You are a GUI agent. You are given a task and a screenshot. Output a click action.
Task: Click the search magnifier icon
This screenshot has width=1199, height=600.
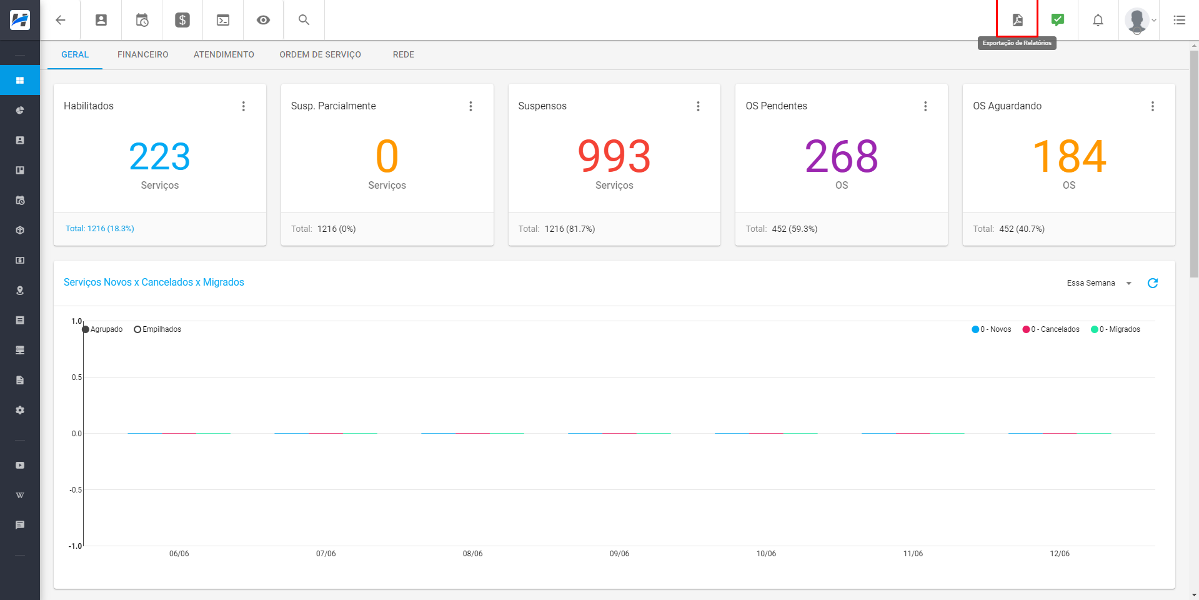[304, 20]
